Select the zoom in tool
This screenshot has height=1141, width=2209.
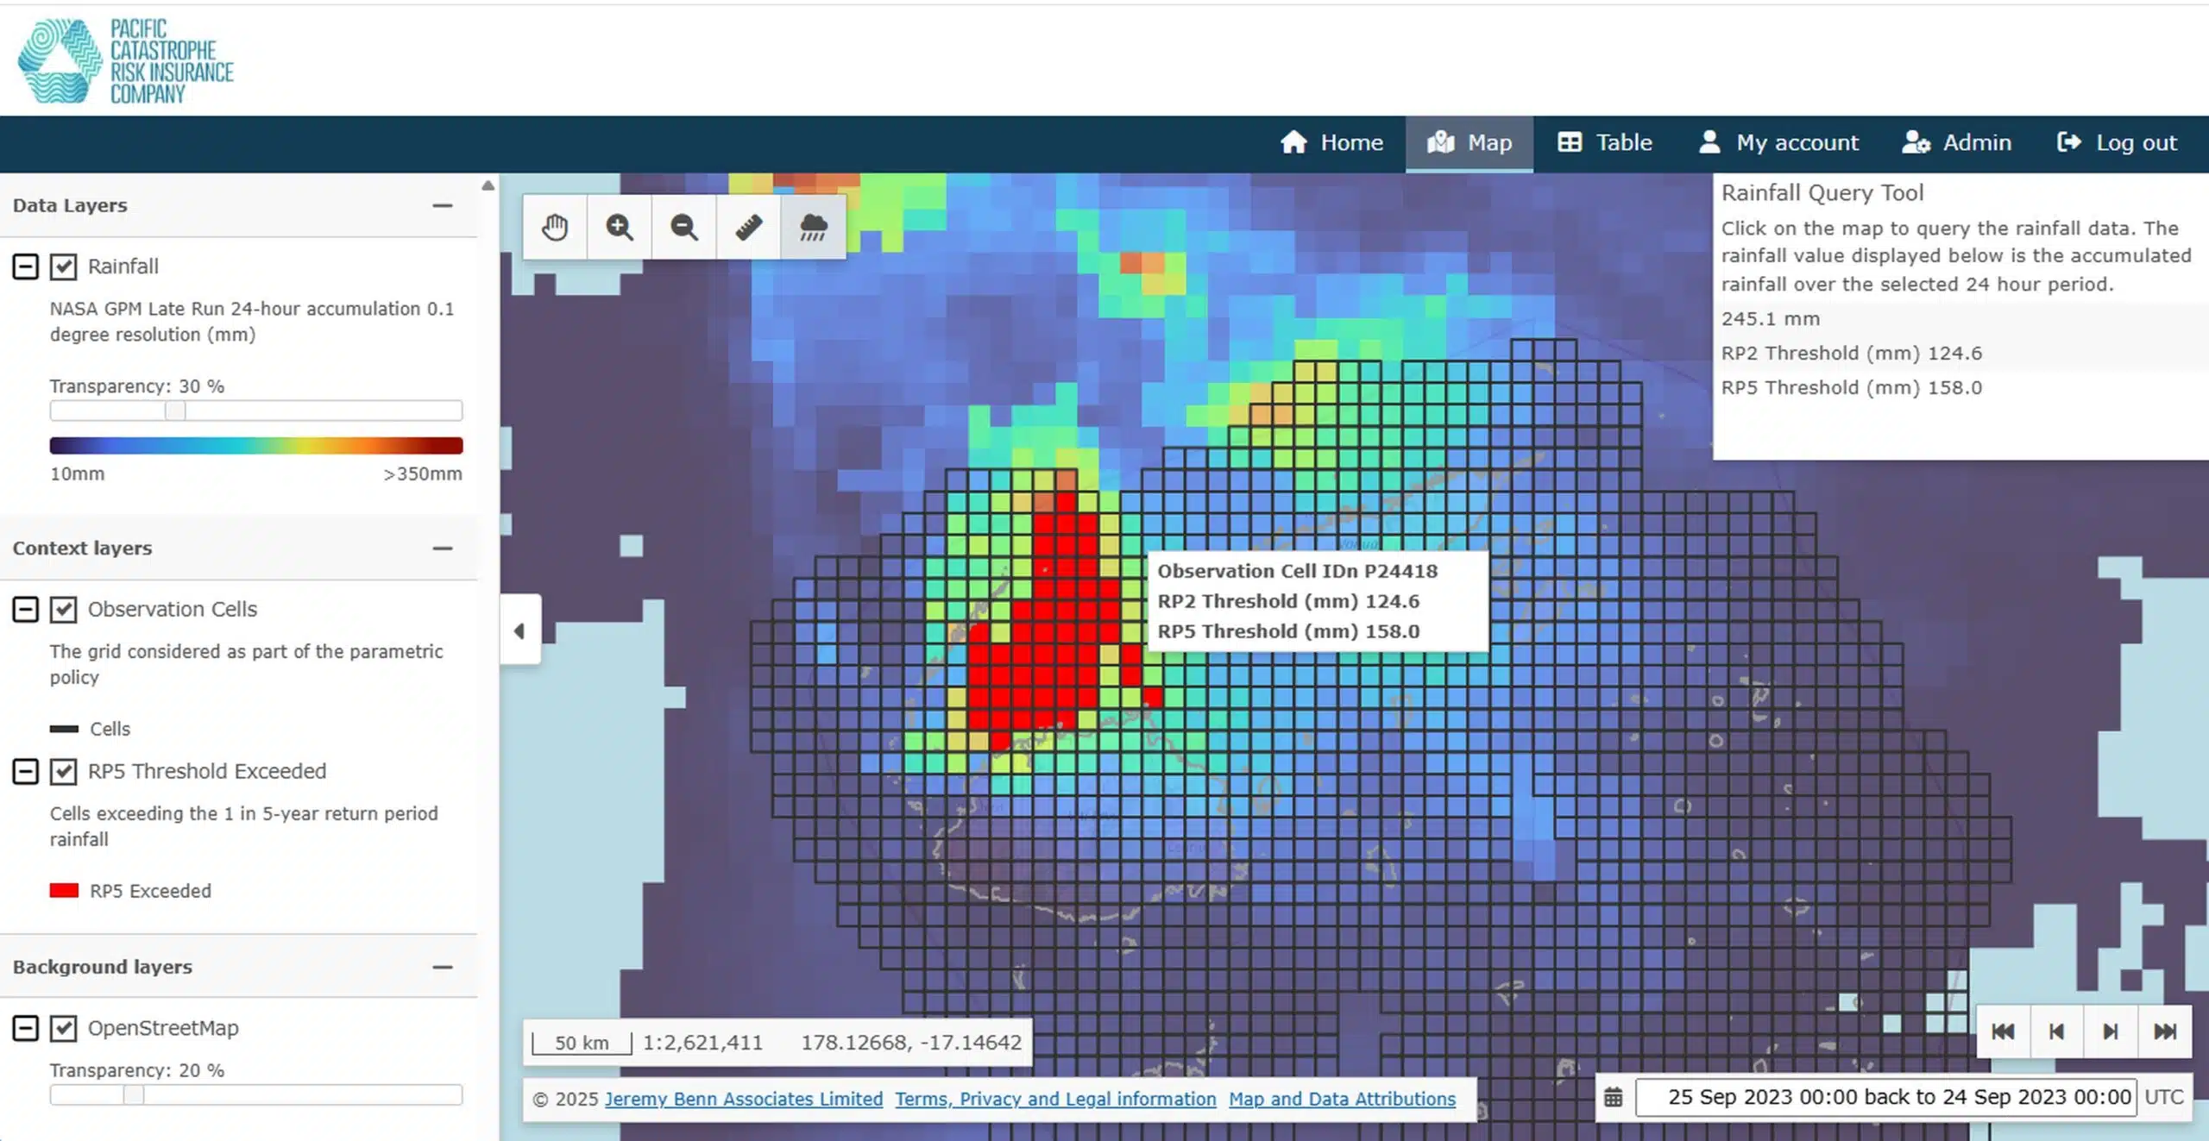pyautogui.click(x=620, y=227)
